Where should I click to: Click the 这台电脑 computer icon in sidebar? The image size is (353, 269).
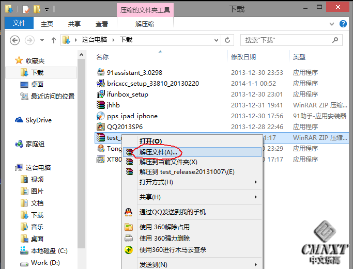19,167
